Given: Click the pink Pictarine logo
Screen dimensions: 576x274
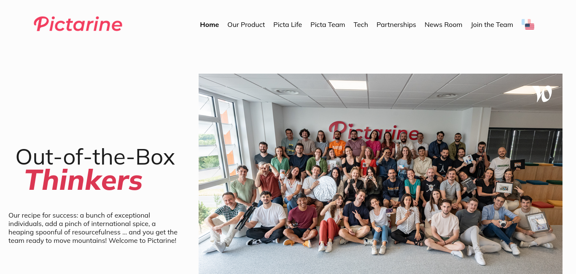Looking at the screenshot, I should 78,24.
